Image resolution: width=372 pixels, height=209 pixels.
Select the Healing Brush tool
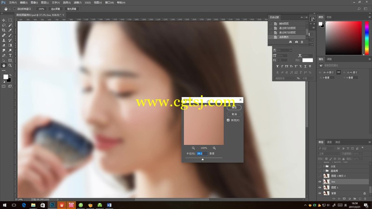coord(4,35)
